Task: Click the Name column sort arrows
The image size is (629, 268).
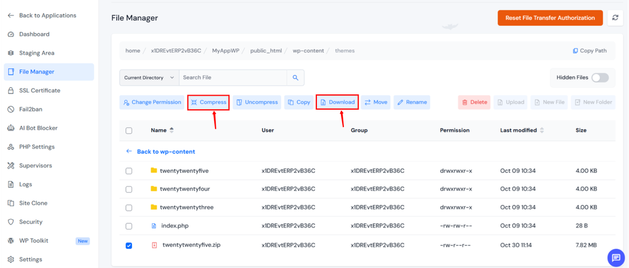Action: click(x=172, y=130)
